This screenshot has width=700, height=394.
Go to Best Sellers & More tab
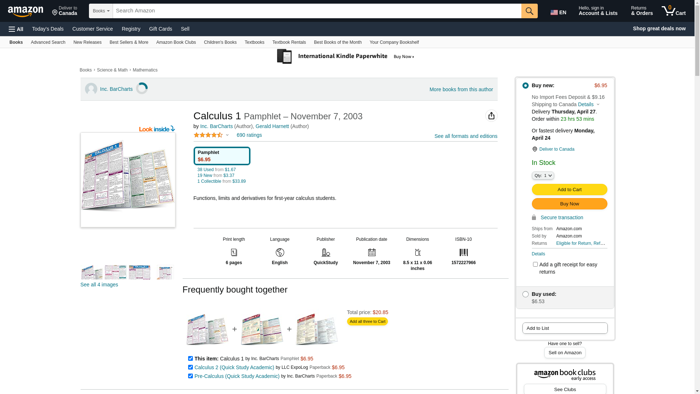click(x=129, y=42)
